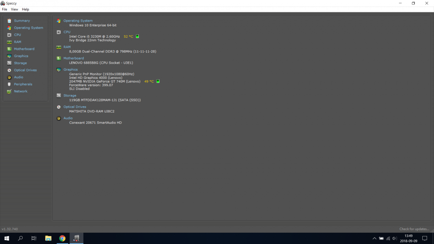434x244 pixels.
Task: Click Operating System icon in summary panel
Action: (59, 21)
